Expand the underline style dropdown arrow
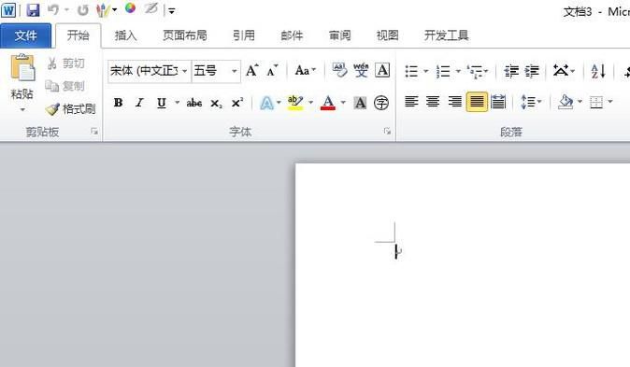The image size is (630, 367). (x=178, y=103)
